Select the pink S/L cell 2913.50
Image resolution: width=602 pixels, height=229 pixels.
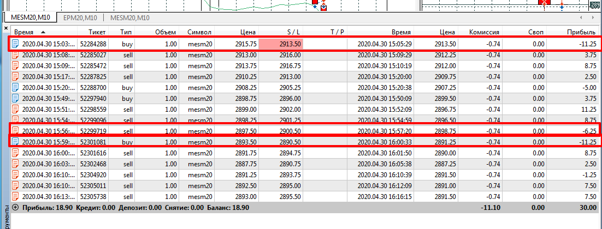coord(281,44)
